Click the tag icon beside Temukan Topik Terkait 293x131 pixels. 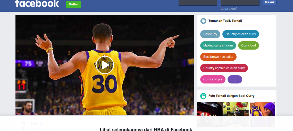pos(203,21)
